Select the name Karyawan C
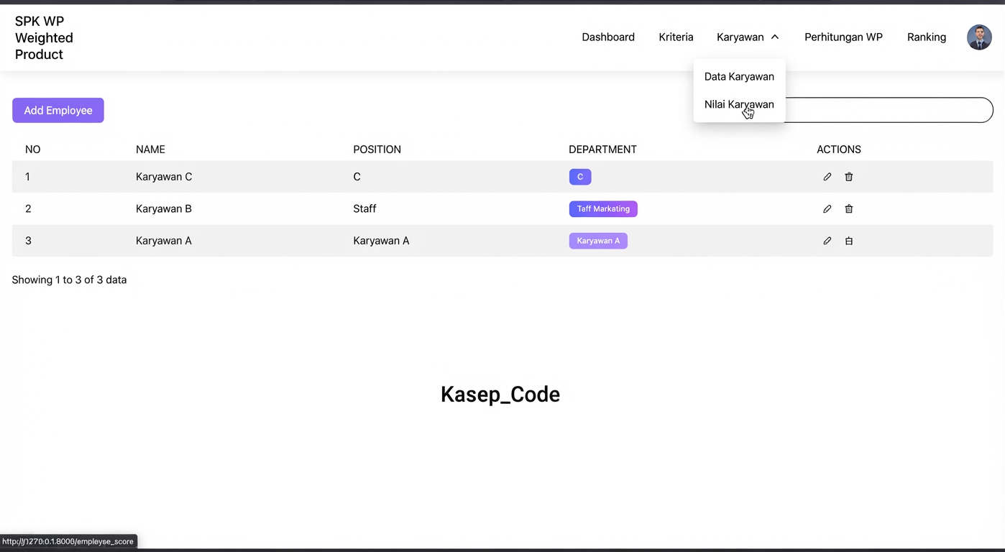 pos(164,177)
